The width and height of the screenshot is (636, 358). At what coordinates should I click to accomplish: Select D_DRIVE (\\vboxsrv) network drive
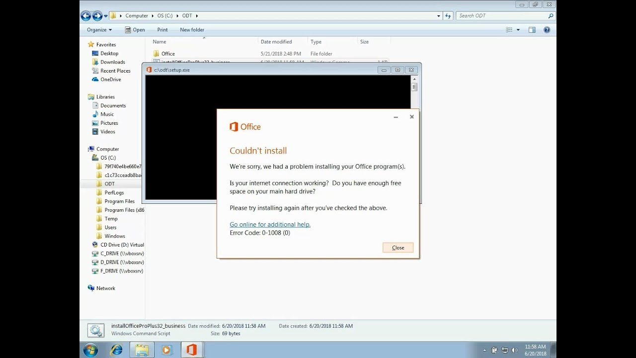pos(118,262)
